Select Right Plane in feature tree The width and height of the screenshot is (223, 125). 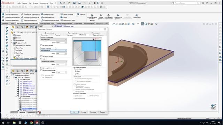(x=20, y=53)
